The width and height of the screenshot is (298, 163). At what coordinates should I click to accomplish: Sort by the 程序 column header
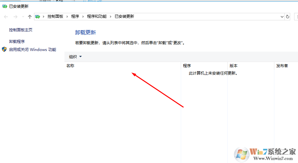[x=204, y=66]
